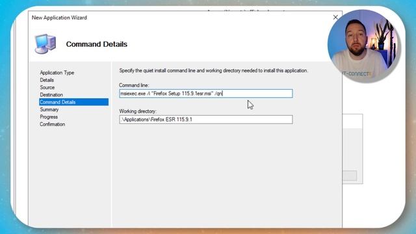Click the Command Details heading text

coord(97,44)
